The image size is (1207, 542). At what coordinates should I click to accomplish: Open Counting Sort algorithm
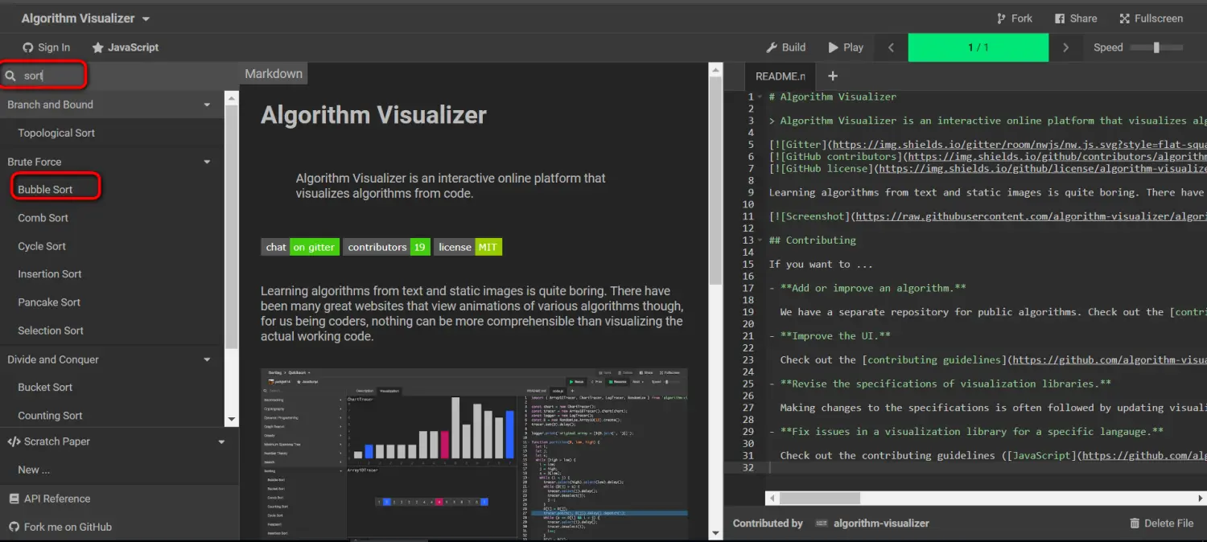click(x=50, y=416)
